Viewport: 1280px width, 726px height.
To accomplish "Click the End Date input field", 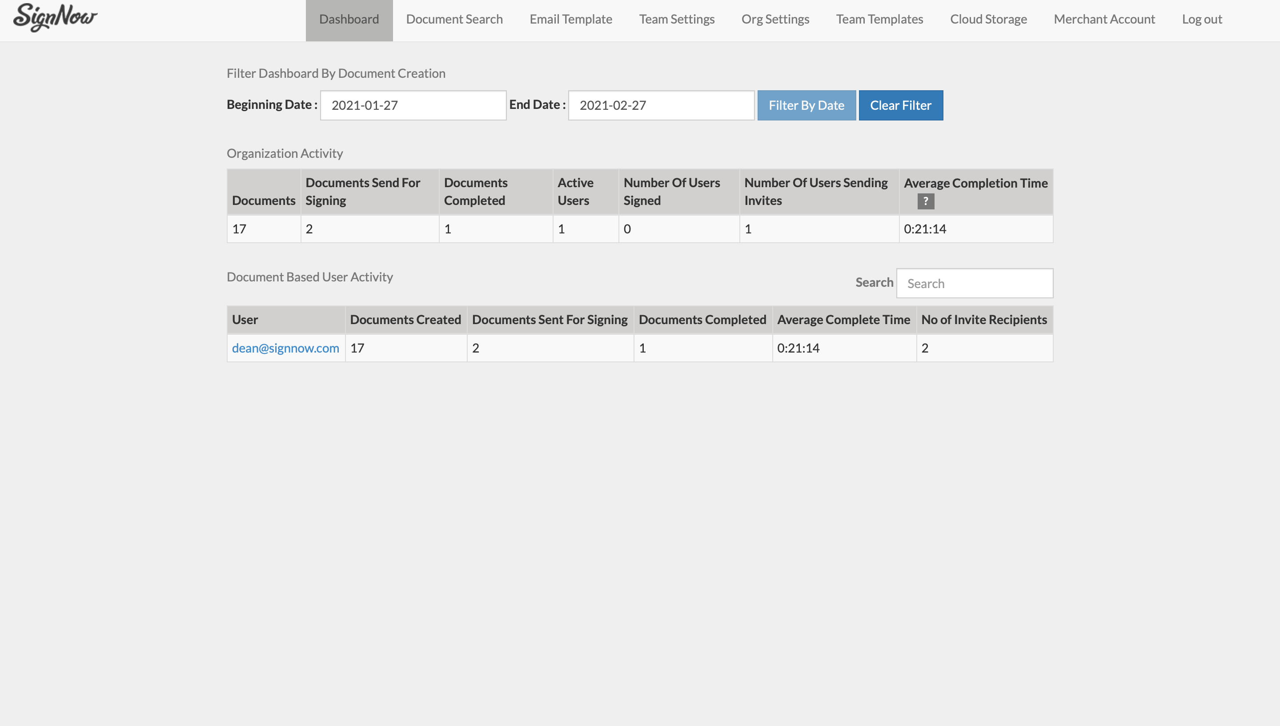I will coord(660,104).
